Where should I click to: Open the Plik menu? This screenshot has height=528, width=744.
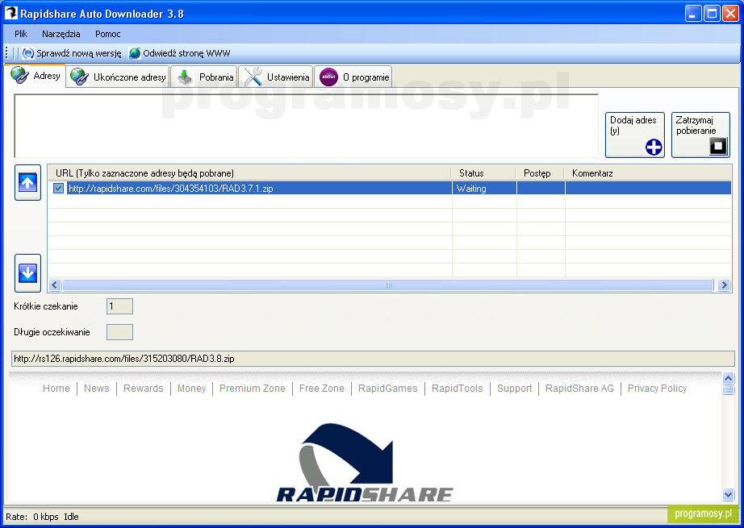point(21,34)
